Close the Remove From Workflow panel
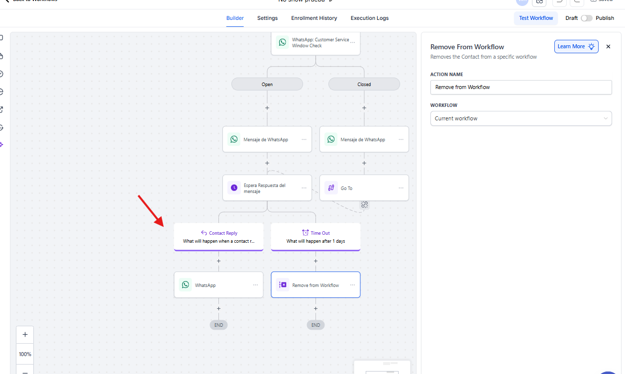This screenshot has height=374, width=625. click(x=608, y=46)
